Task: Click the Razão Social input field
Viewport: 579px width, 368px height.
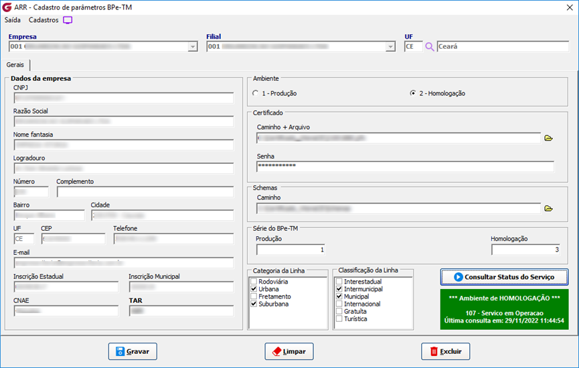Action: coord(124,121)
